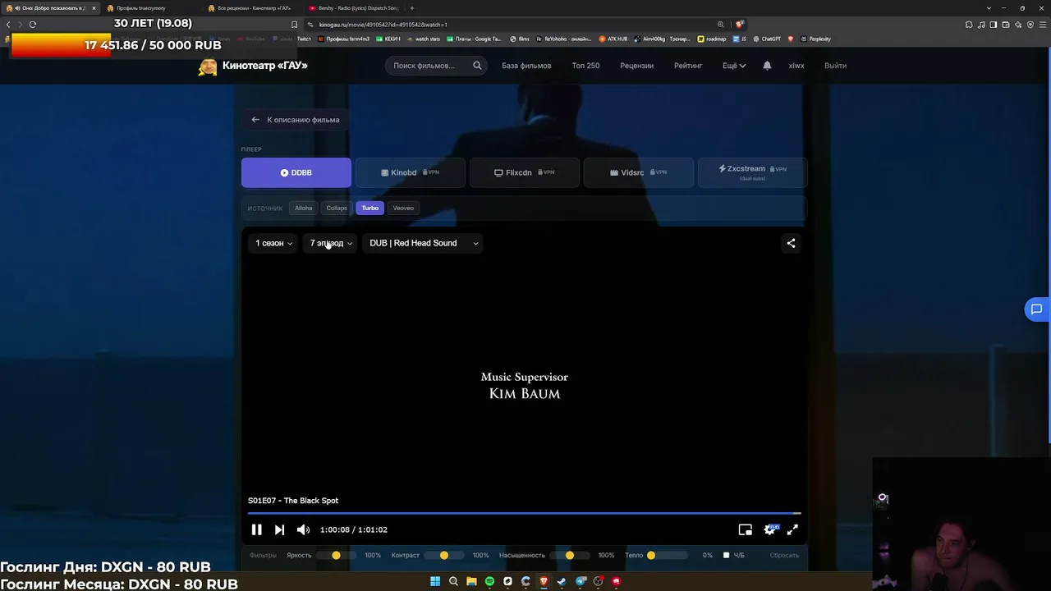Adjust the Насыщенность saturation slider
The image size is (1051, 591).
[570, 556]
